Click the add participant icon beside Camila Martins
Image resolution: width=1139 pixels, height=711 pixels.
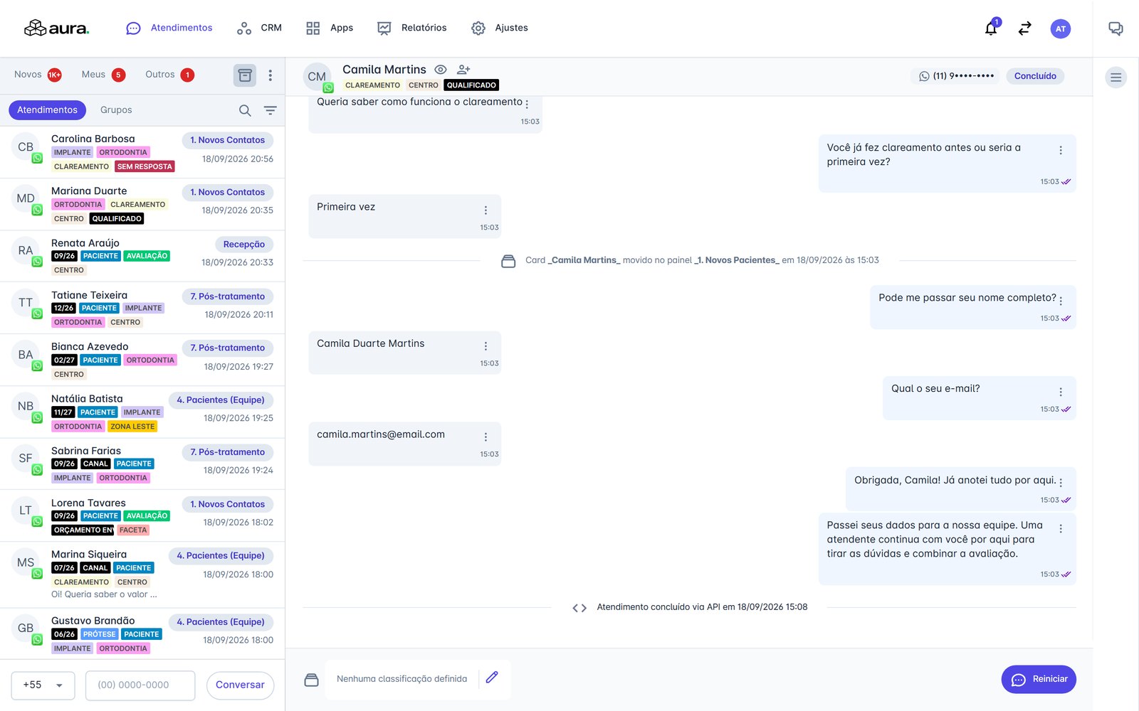463,70
